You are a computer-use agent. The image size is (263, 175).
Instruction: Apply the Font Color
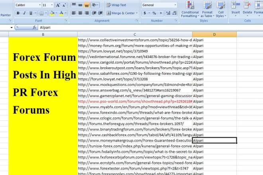[x=61, y=13]
